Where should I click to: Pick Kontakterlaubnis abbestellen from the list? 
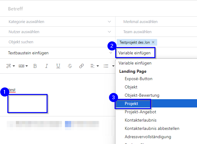point(152,128)
